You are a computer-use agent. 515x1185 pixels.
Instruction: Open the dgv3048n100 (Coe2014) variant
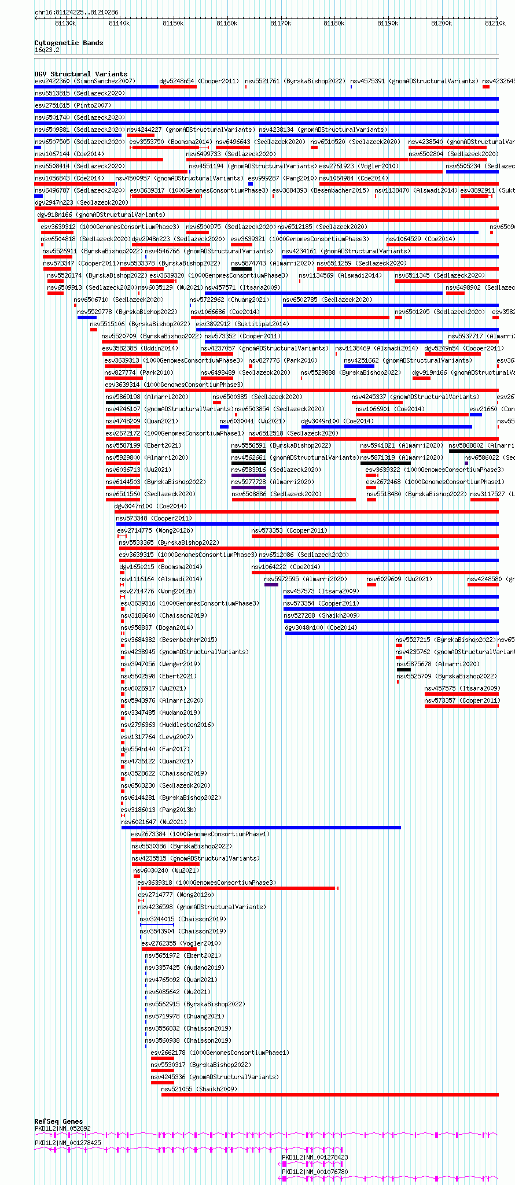tap(321, 627)
